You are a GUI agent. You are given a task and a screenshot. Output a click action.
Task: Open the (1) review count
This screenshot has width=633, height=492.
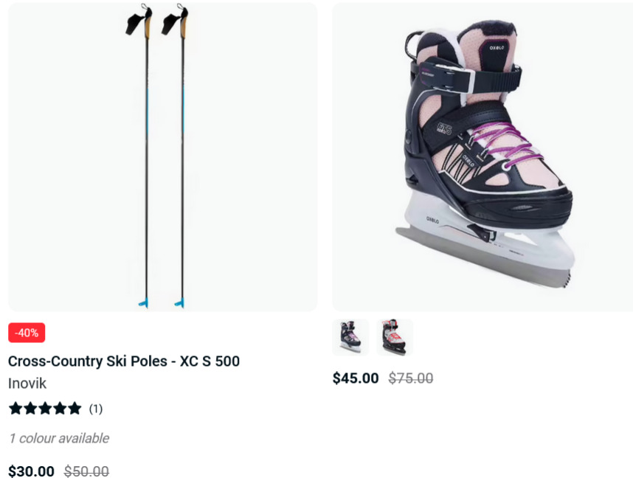(x=96, y=409)
